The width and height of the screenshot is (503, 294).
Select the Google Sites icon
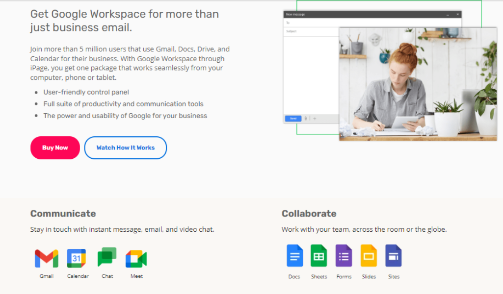pyautogui.click(x=393, y=256)
